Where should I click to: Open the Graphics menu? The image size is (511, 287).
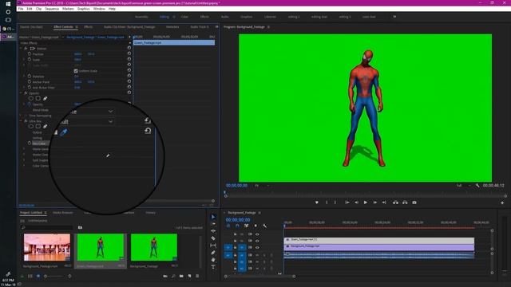tap(83, 9)
